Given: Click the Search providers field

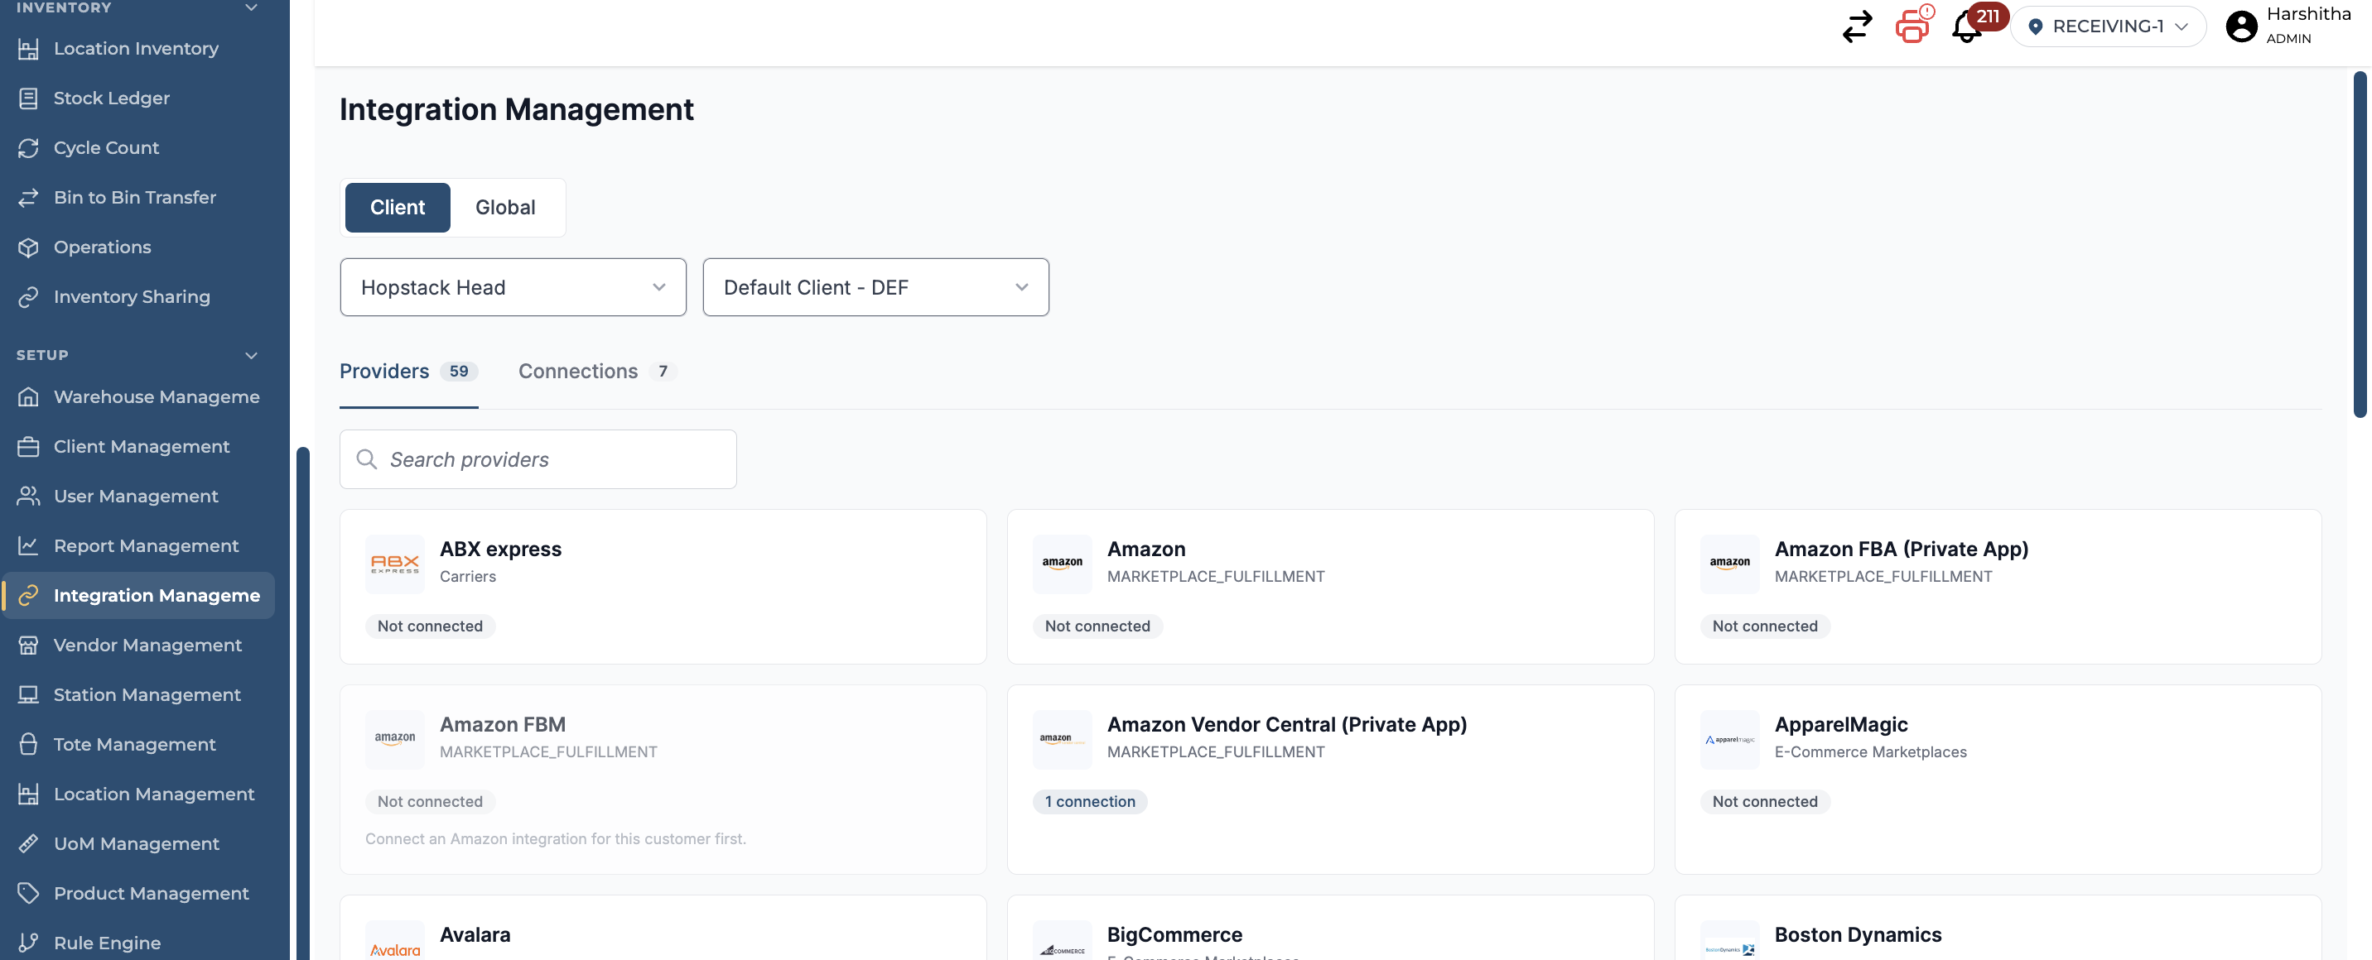Looking at the screenshot, I should click(x=538, y=459).
